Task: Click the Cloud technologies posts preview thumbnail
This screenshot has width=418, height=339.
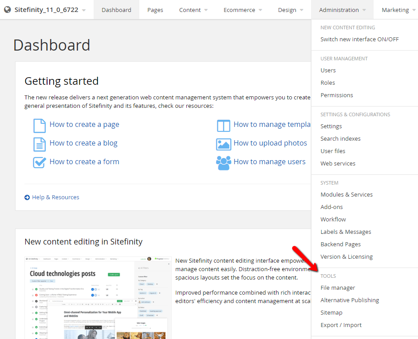Action: (98, 298)
